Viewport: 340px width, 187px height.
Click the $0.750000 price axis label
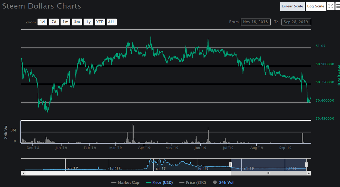pyautogui.click(x=325, y=82)
